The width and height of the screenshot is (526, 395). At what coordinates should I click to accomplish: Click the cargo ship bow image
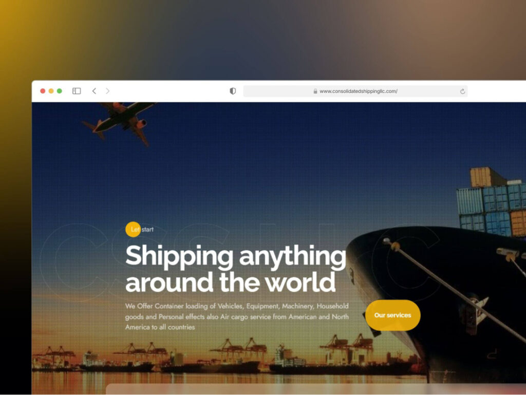point(436,302)
